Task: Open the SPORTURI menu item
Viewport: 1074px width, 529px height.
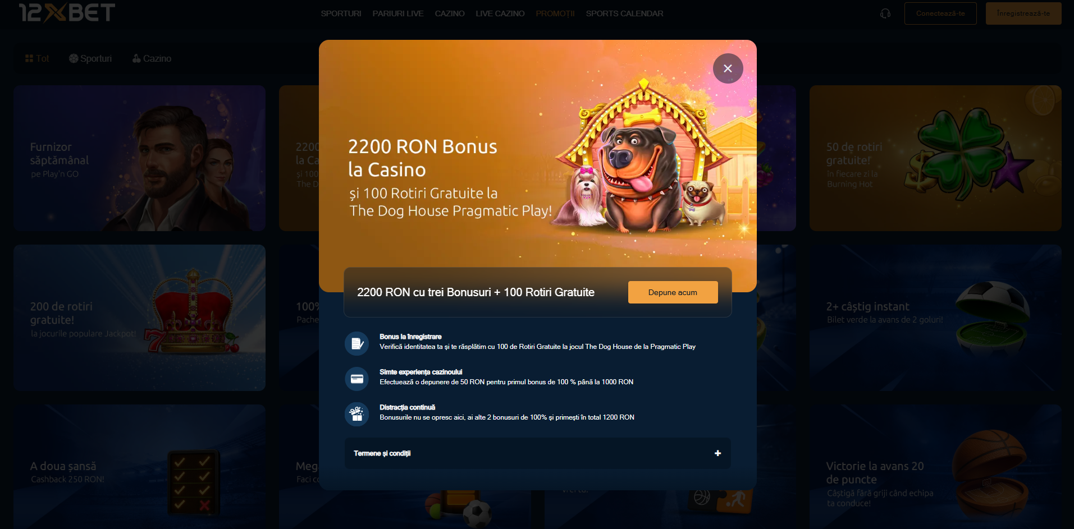Action: (341, 13)
